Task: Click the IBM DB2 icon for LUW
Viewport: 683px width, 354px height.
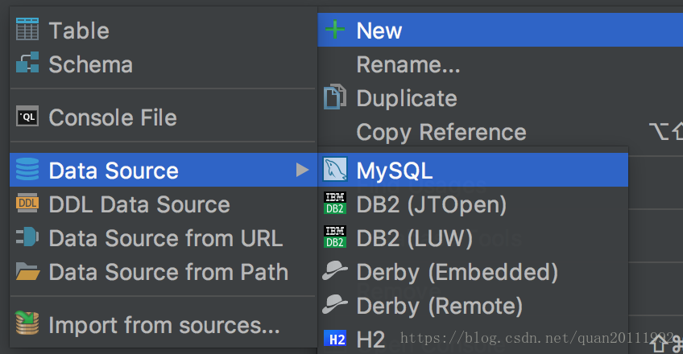Action: [334, 237]
